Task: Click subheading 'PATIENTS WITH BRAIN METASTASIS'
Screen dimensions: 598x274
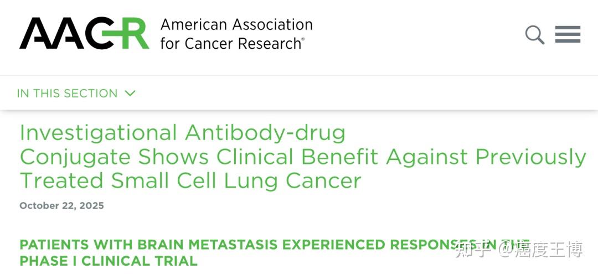Action: (x=166, y=245)
